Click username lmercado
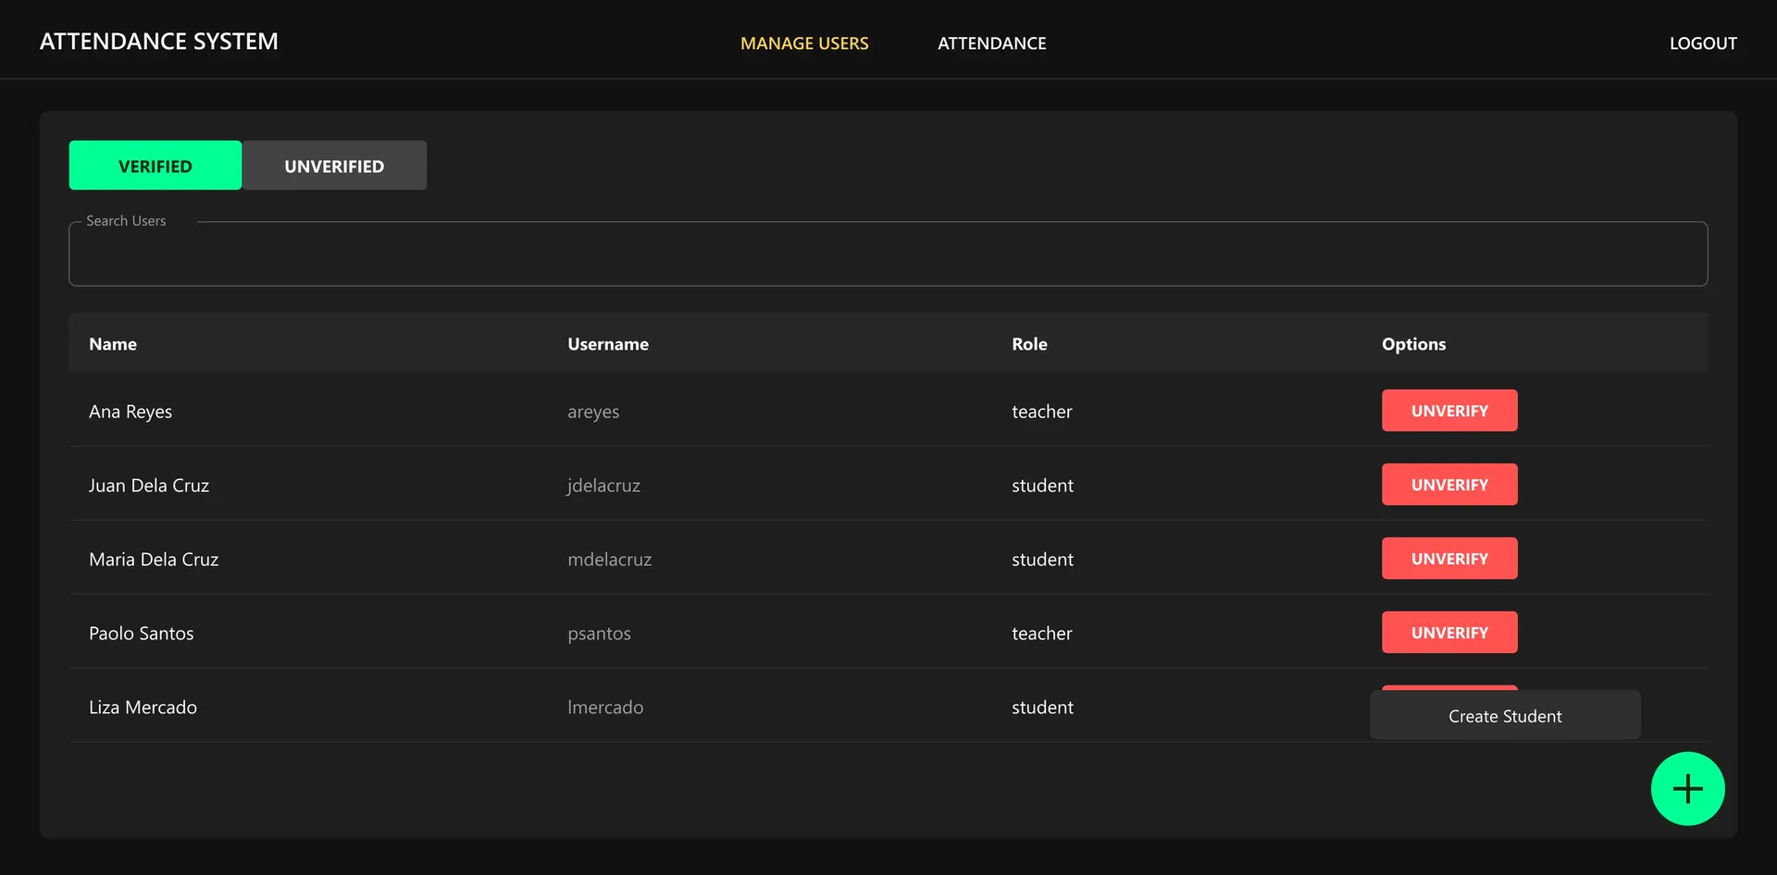1777x875 pixels. (x=605, y=708)
